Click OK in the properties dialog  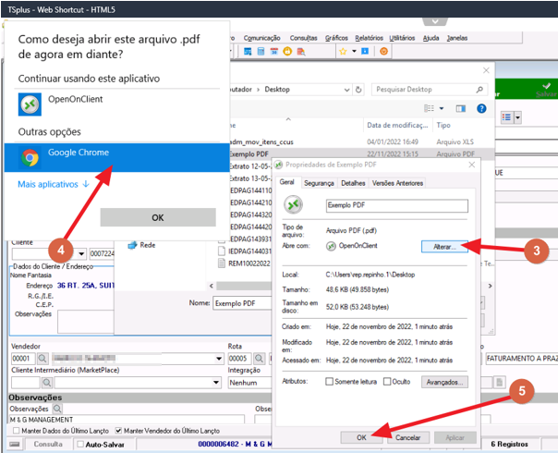click(361, 437)
